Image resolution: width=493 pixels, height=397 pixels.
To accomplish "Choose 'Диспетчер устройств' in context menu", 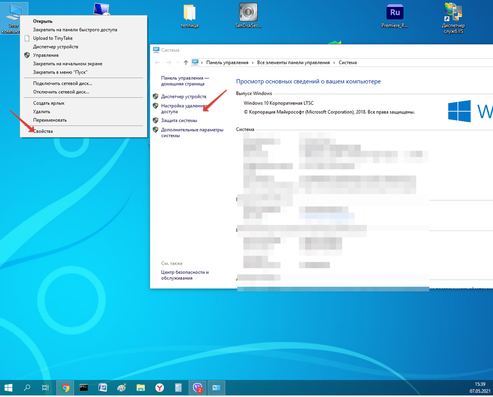I will coord(83,47).
